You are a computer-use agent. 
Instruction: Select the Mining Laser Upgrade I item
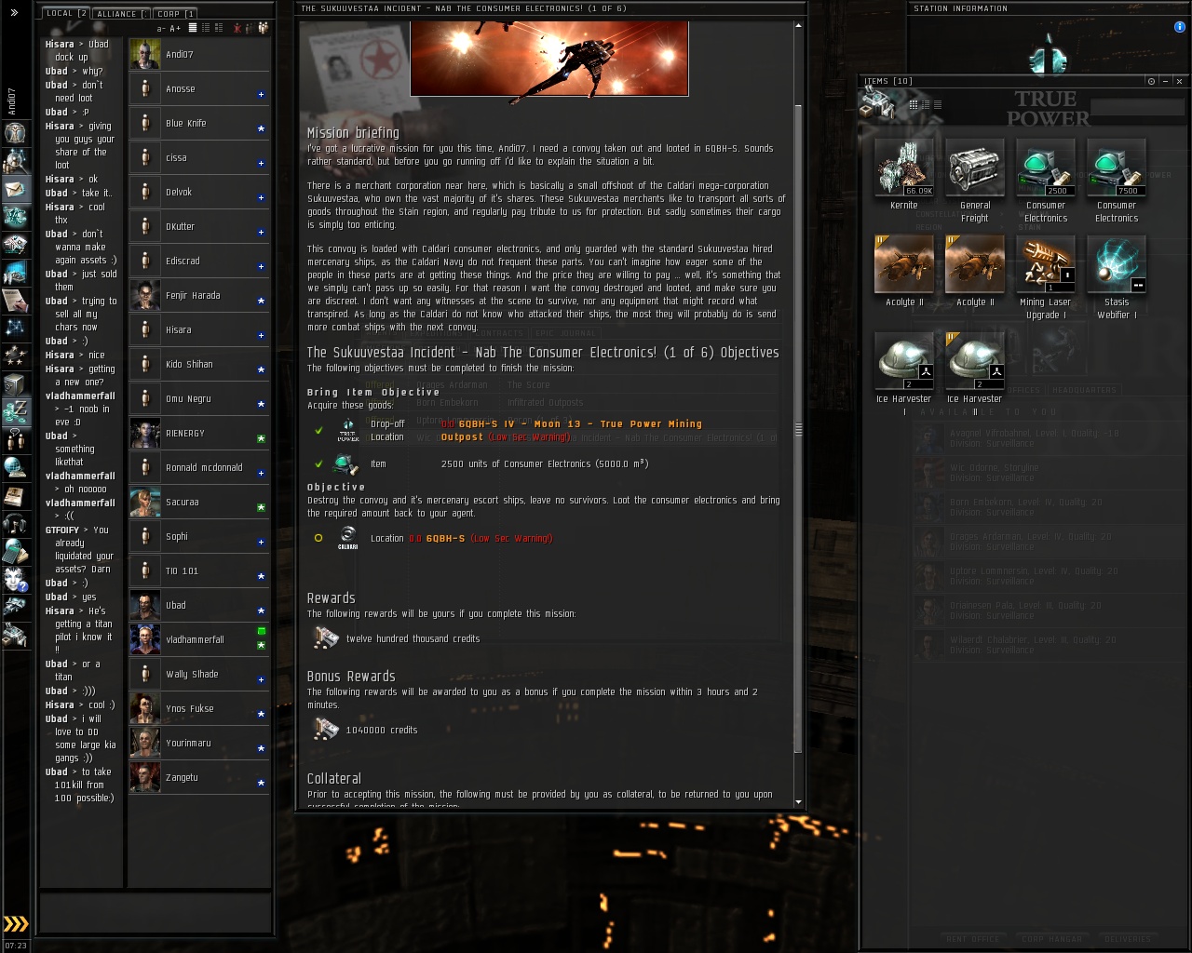pos(1046,264)
